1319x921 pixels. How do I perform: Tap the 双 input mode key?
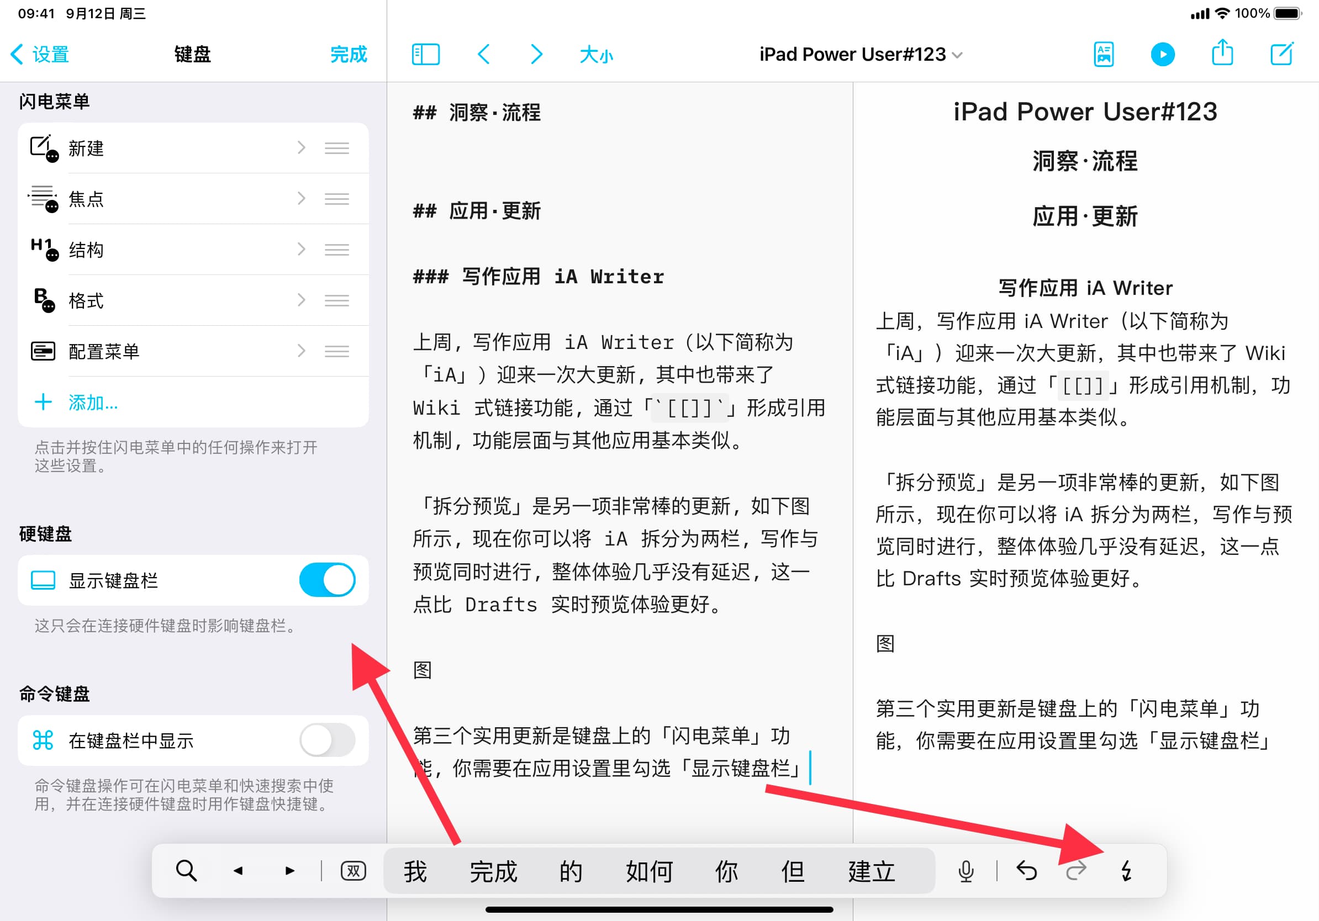click(354, 870)
